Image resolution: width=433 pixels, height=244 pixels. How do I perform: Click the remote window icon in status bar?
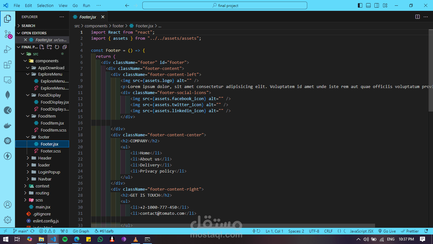(5, 231)
